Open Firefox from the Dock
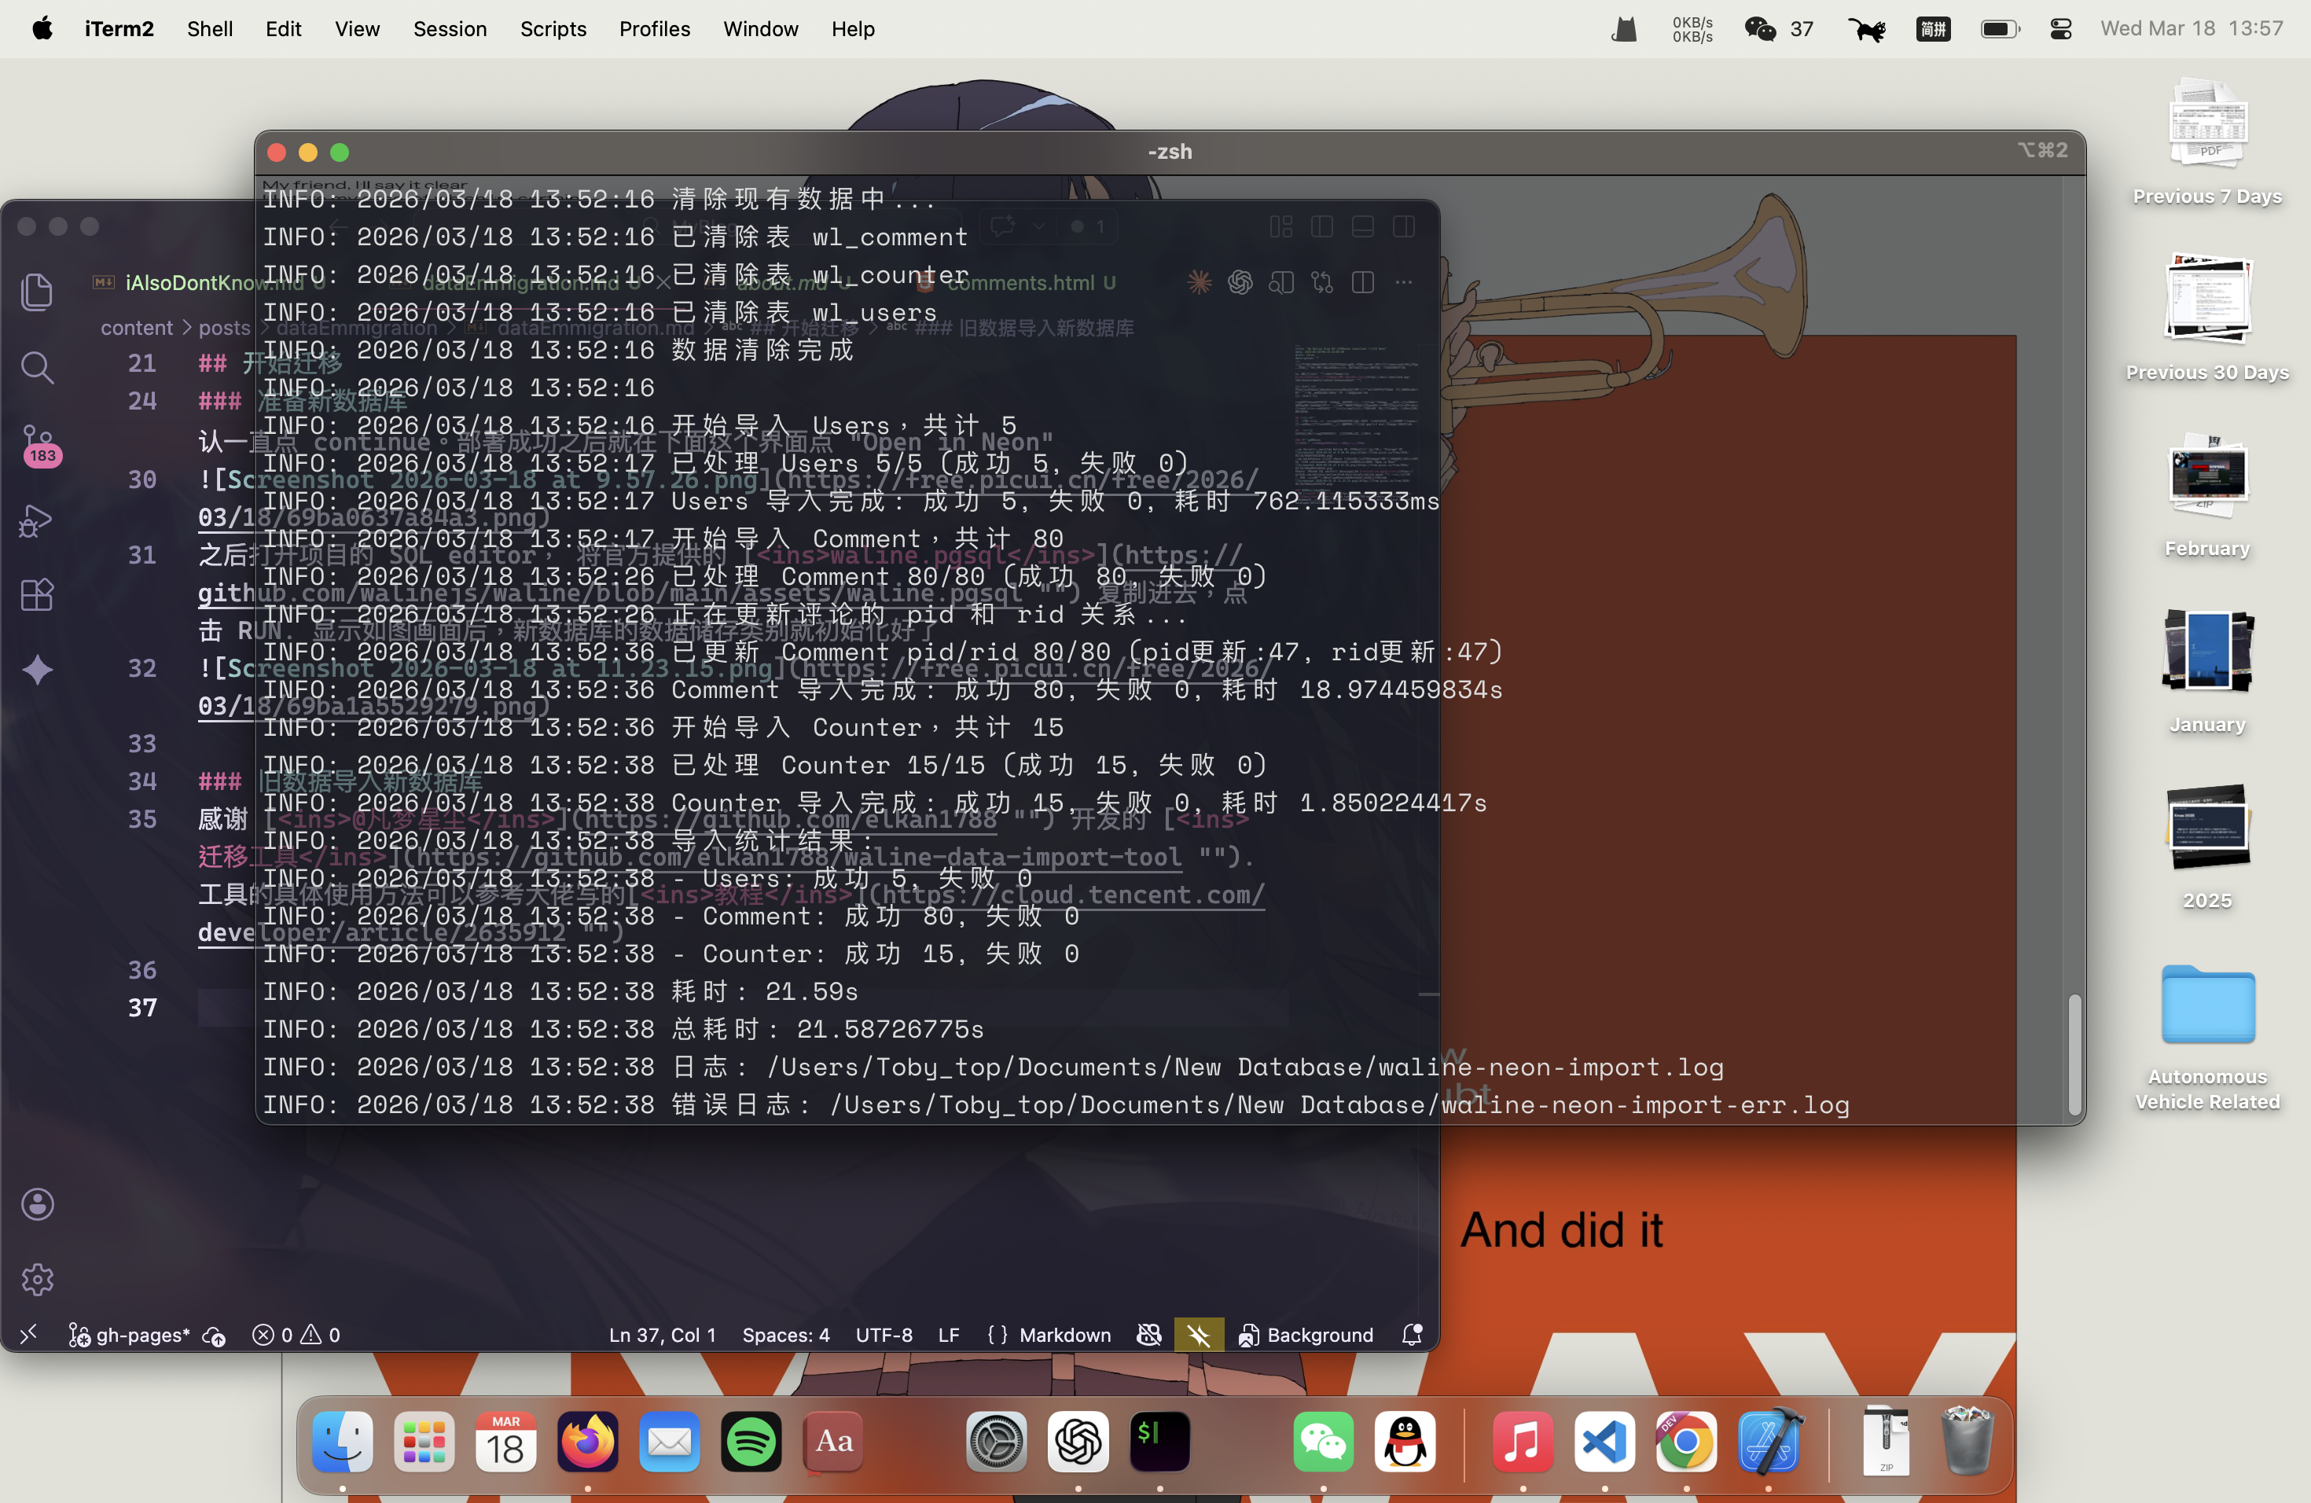Image resolution: width=2311 pixels, height=1503 pixels. [587, 1442]
